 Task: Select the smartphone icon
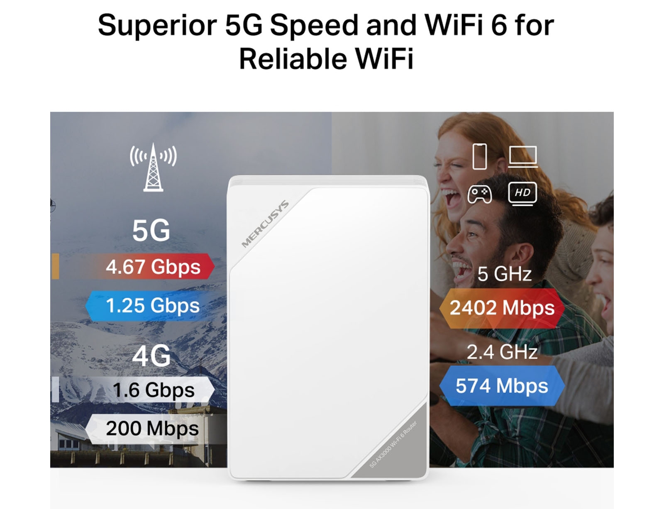point(480,156)
